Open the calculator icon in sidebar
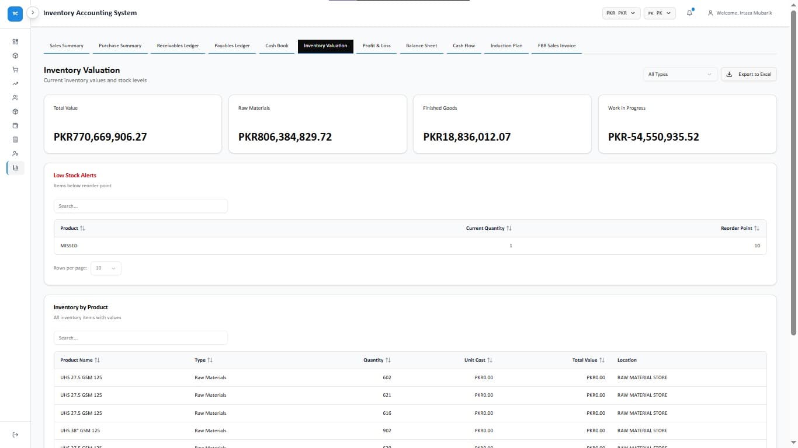The height and width of the screenshot is (448, 798). [x=15, y=139]
